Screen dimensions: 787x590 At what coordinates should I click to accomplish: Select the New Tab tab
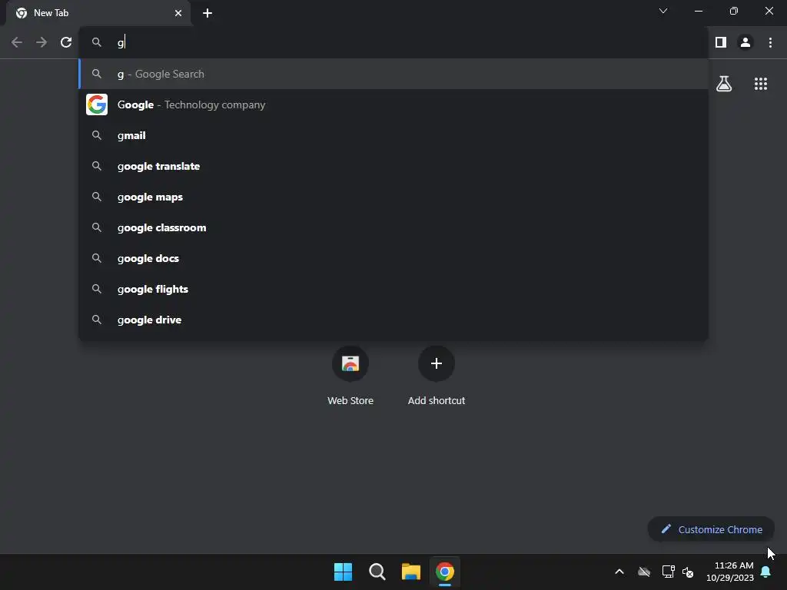click(x=98, y=13)
